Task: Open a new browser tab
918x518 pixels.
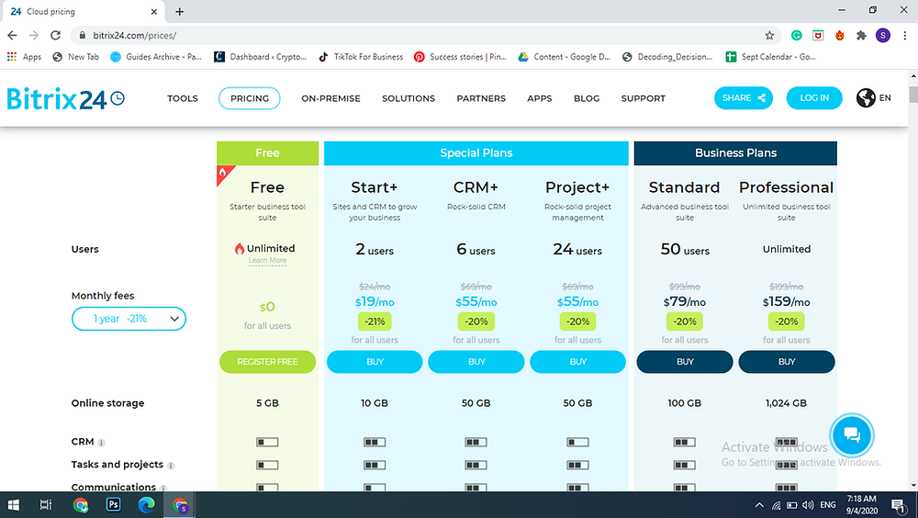Action: pyautogui.click(x=180, y=12)
